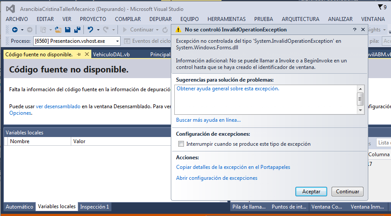This screenshot has height=216, width=391.
Task: Open the HERRAMIENTAS menu
Action: click(226, 19)
